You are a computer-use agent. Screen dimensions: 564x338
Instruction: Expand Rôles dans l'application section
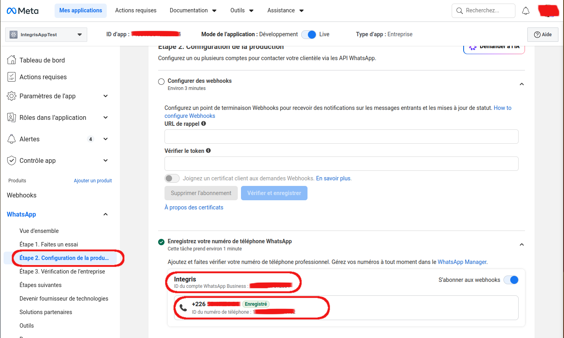[106, 117]
